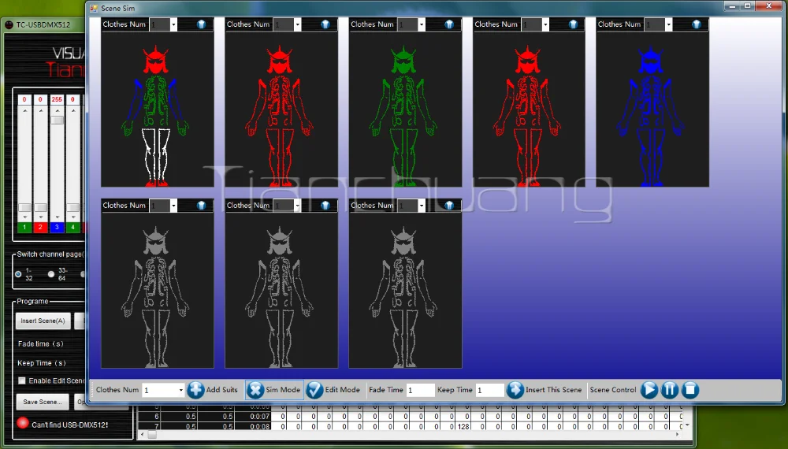The width and height of the screenshot is (788, 449).
Task: Stop the scene playback
Action: 689,390
